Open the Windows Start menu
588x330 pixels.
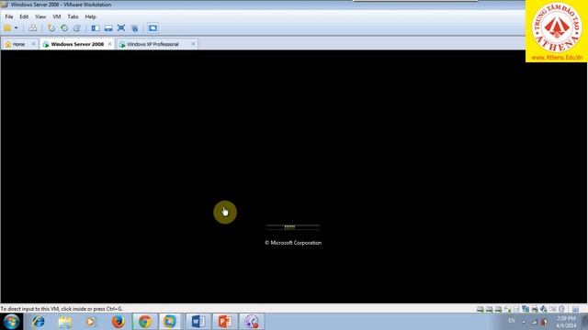(11, 322)
